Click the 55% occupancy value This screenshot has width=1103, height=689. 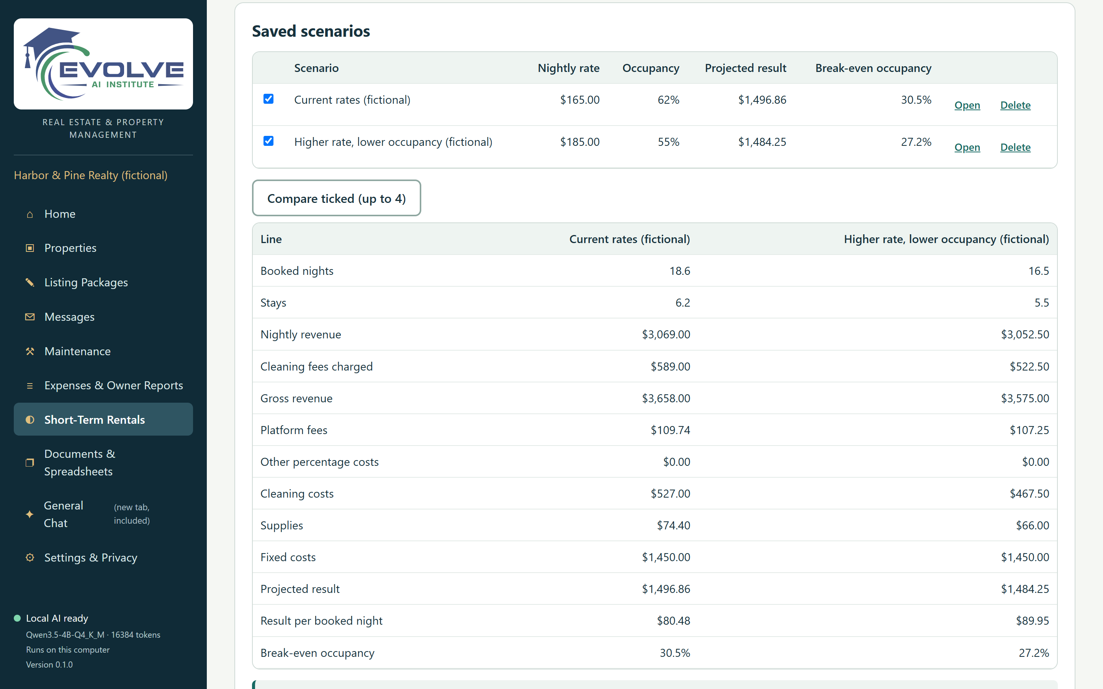pos(668,142)
